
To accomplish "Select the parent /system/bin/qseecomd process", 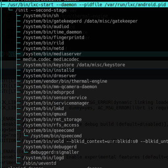I will coord(48,130).
